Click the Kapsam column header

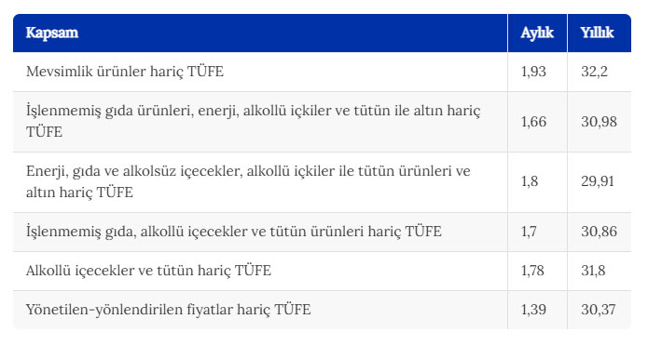pyautogui.click(x=52, y=33)
